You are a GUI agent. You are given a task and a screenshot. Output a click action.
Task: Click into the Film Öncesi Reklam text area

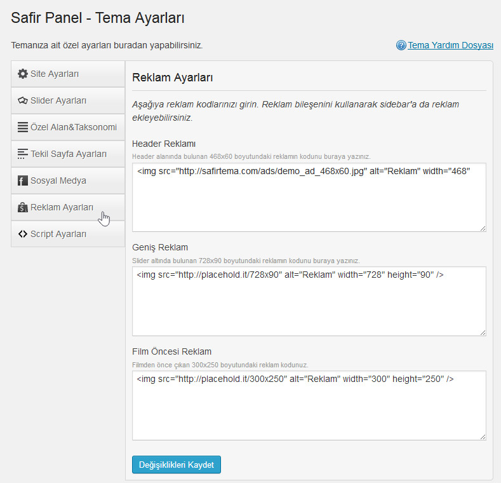tap(309, 405)
